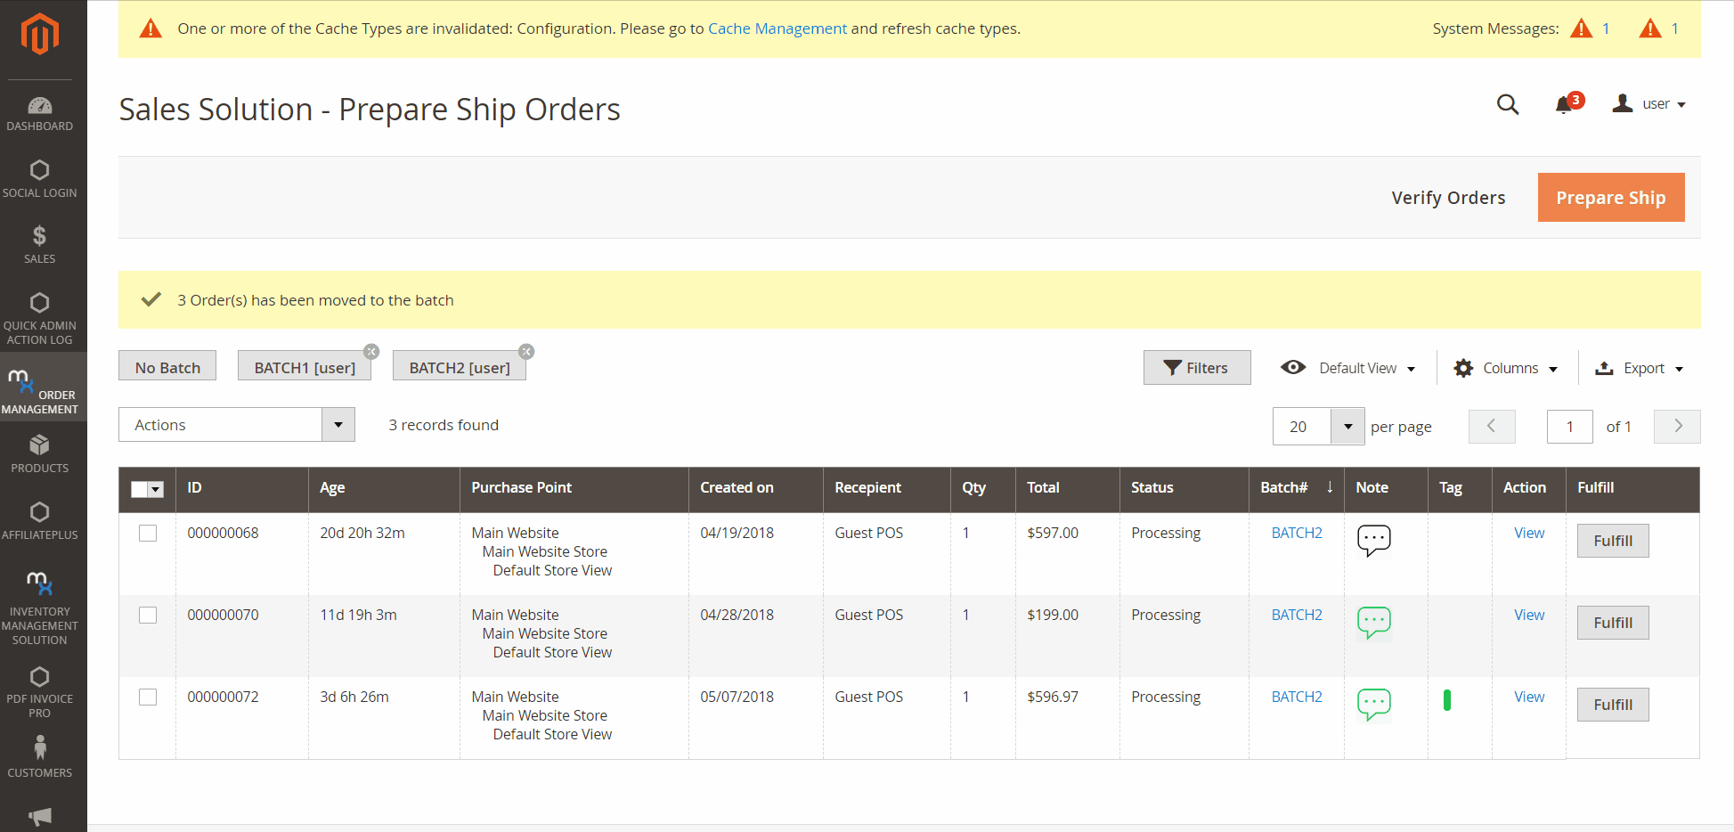Viewport: 1734px width, 832px height.
Task: Open the Filters panel
Action: [1197, 367]
